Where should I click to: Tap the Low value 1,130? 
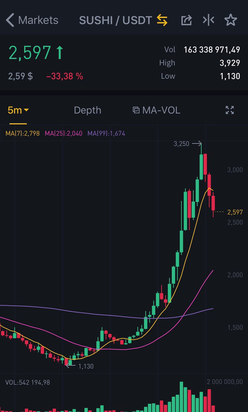230,76
